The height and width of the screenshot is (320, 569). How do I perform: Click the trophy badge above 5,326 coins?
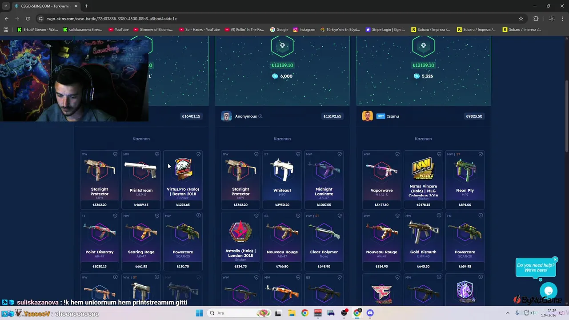(x=423, y=46)
